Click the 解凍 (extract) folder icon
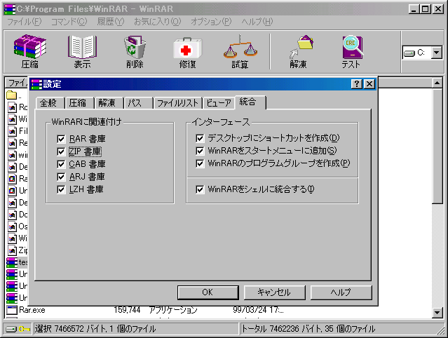 tap(301, 47)
